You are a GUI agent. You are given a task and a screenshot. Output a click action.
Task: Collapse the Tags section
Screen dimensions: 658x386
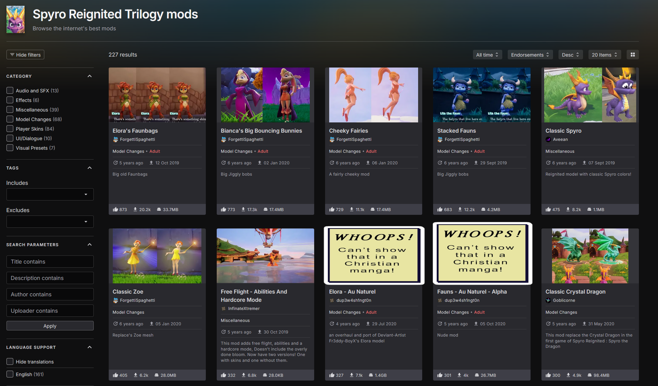[x=90, y=168]
